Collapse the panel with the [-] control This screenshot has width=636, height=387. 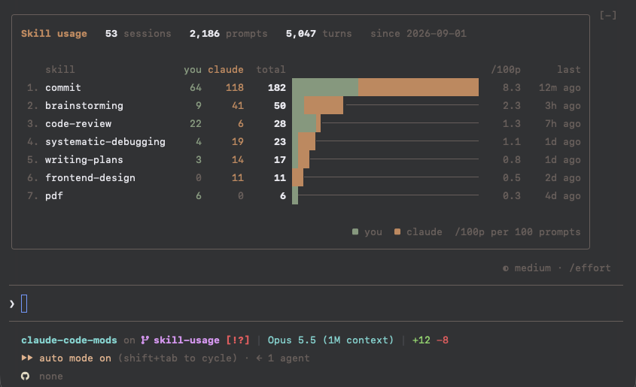click(x=608, y=15)
